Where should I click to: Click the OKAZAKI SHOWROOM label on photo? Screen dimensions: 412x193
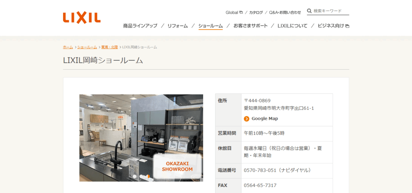point(177,166)
